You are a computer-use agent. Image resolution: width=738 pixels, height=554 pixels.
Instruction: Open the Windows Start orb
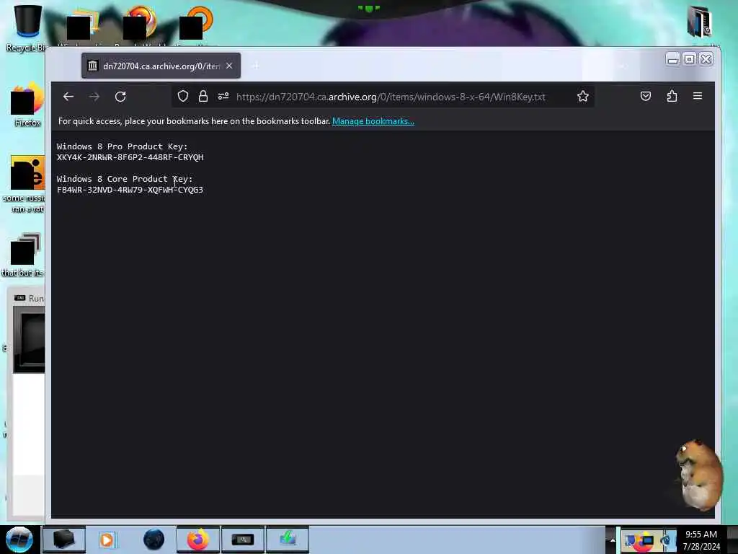pyautogui.click(x=19, y=540)
